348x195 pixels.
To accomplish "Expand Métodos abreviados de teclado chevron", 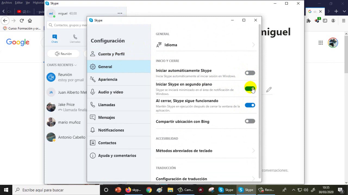I will point(253,151).
